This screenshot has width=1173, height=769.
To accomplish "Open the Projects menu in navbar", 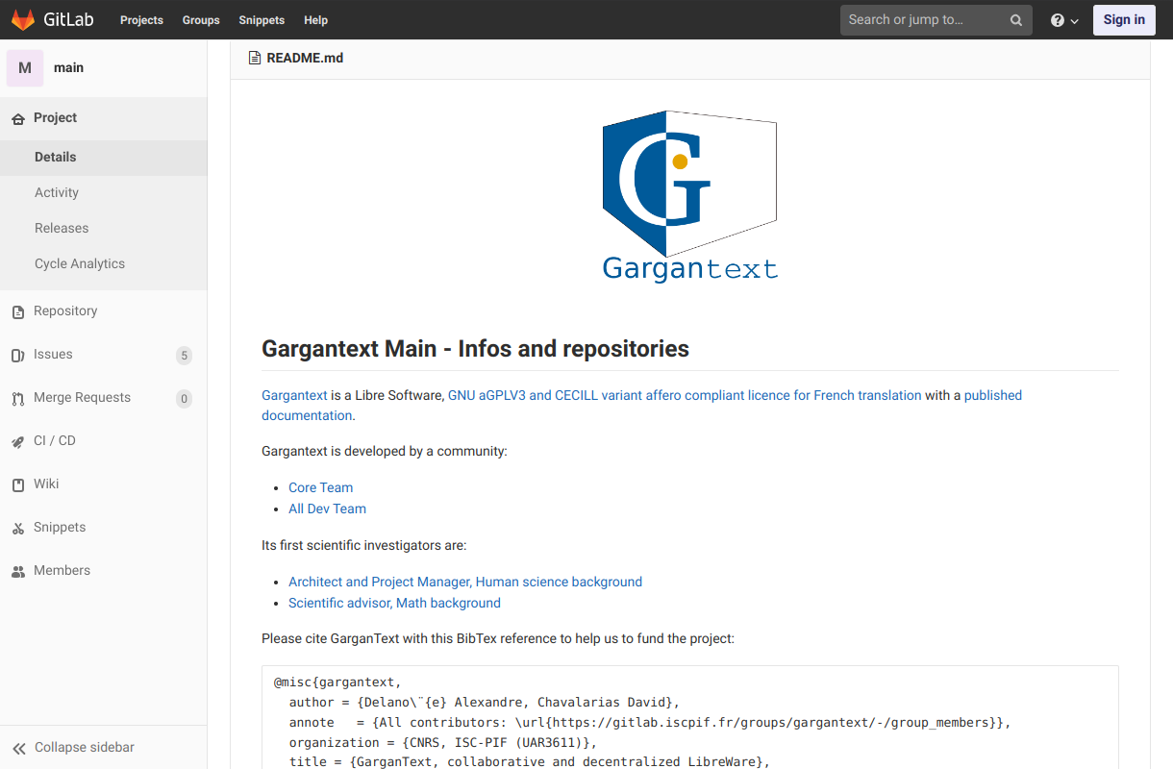I will [x=141, y=20].
